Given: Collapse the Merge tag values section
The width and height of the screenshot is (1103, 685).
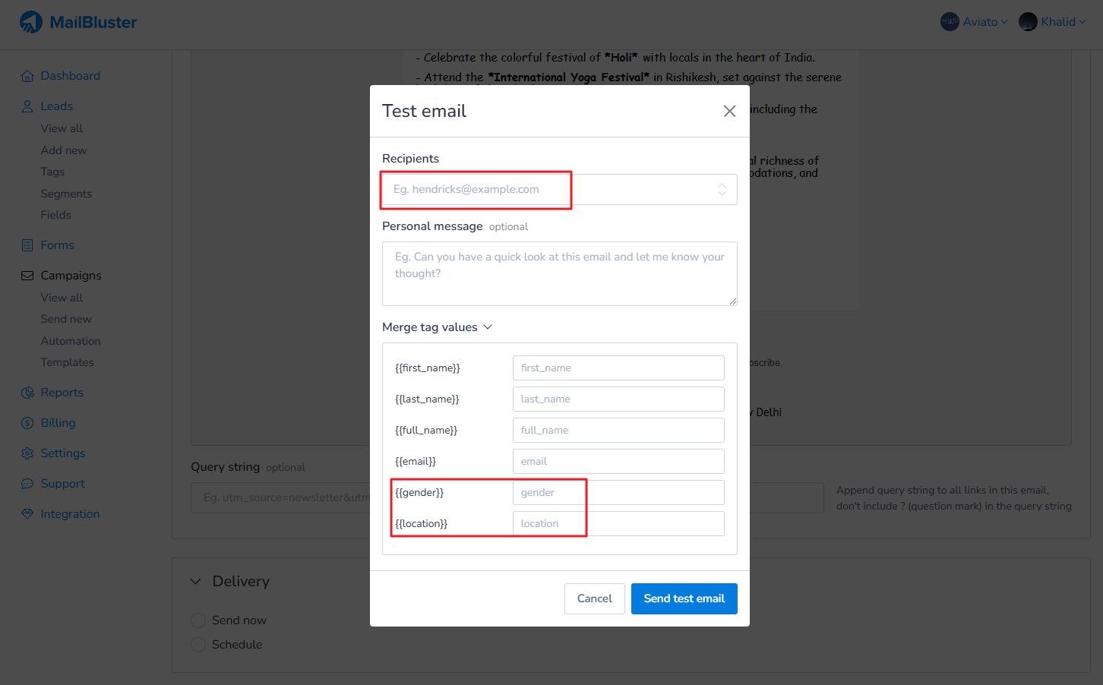Looking at the screenshot, I should pyautogui.click(x=486, y=327).
